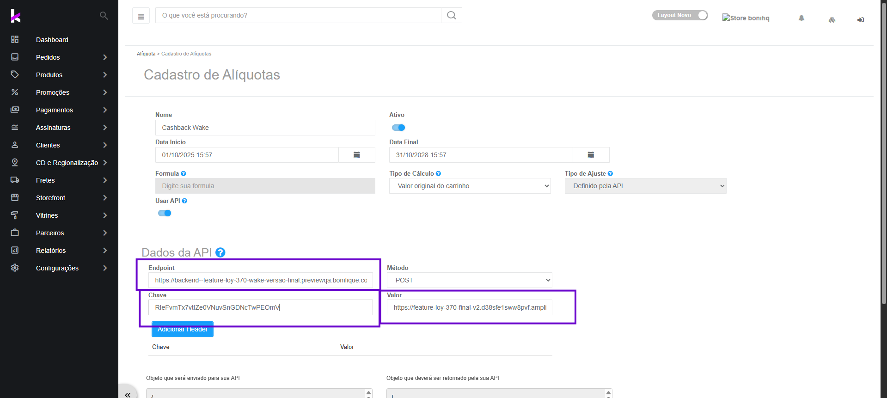887x398 pixels.
Task: Click the logout arrow icon
Action: [861, 20]
